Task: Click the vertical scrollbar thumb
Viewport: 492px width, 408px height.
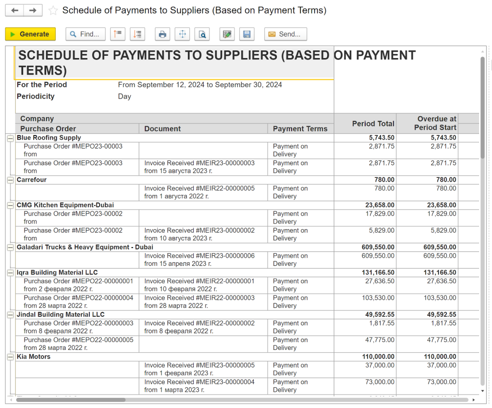Action: [x=482, y=107]
